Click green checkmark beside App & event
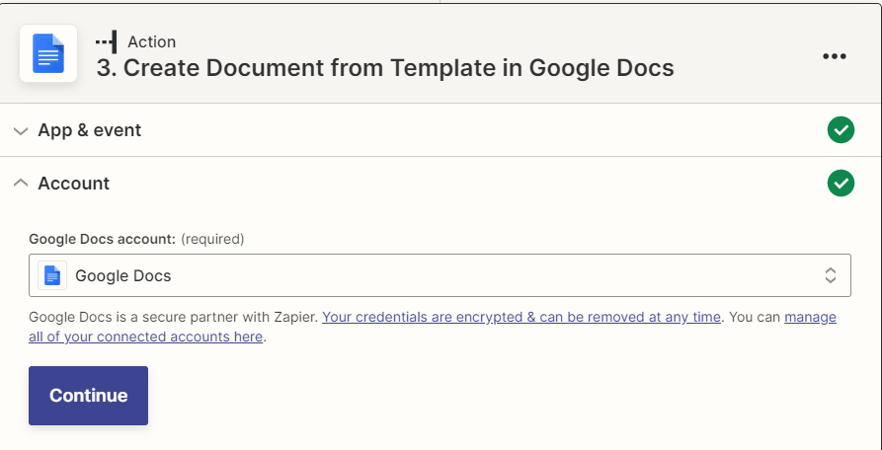The width and height of the screenshot is (882, 450). click(x=841, y=130)
